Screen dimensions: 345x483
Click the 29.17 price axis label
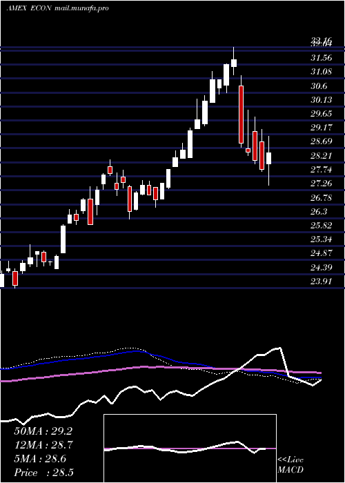click(x=322, y=128)
